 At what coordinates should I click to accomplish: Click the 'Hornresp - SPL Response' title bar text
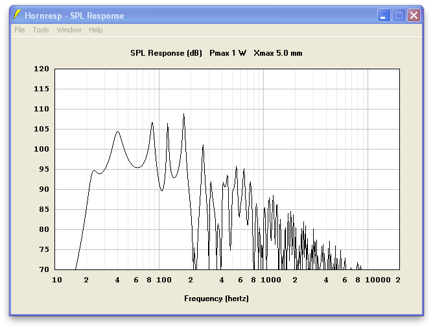tap(75, 16)
